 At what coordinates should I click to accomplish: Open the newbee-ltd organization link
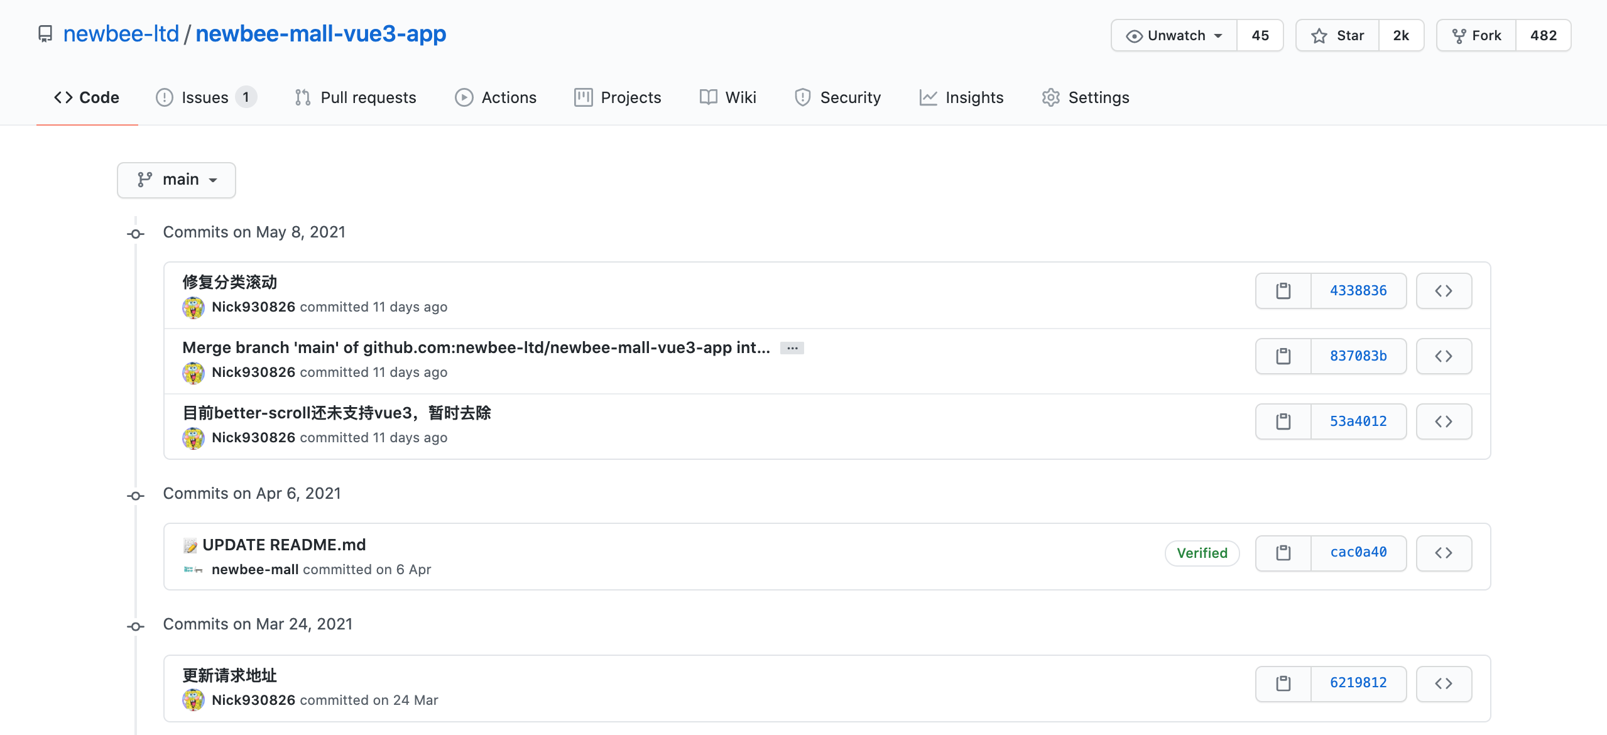121,33
